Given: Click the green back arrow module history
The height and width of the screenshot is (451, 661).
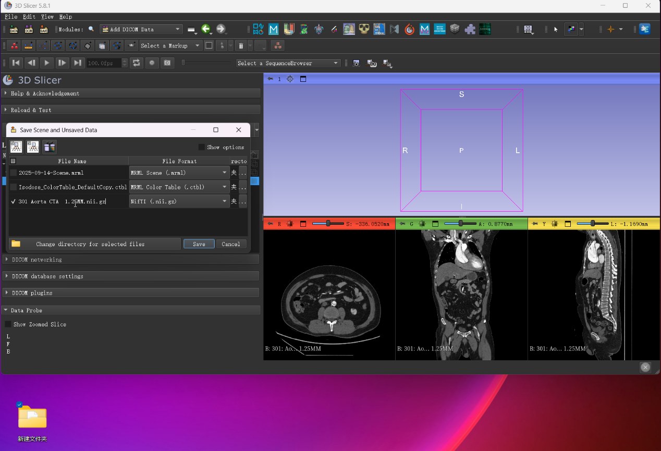Looking at the screenshot, I should tap(206, 29).
